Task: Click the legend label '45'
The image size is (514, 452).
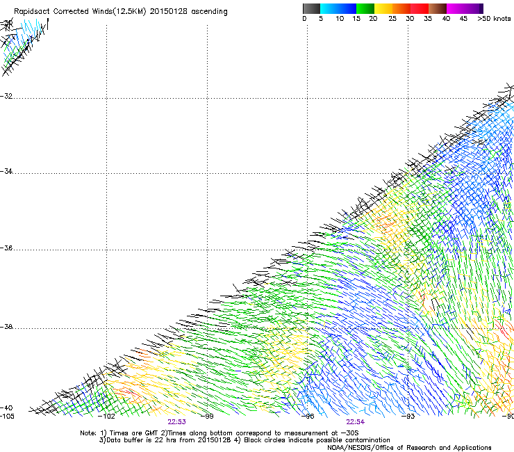Action: pyautogui.click(x=463, y=19)
